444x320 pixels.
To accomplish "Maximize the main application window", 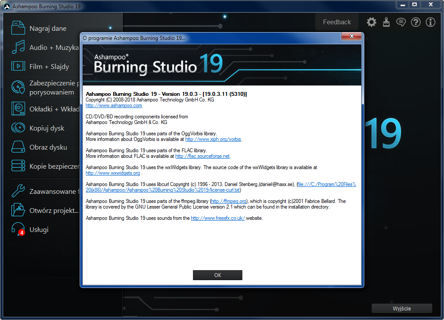I will (x=415, y=4).
